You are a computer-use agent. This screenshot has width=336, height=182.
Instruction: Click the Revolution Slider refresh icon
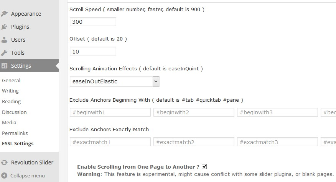coord(5,162)
